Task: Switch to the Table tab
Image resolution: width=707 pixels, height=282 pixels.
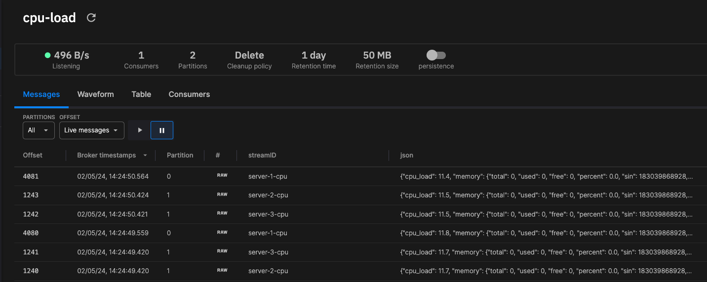Action: tap(141, 94)
